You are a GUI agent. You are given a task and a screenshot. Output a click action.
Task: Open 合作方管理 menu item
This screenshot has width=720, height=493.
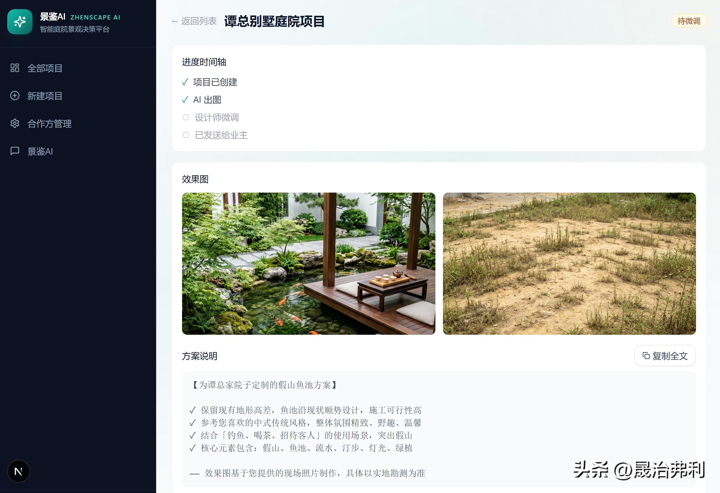(50, 124)
